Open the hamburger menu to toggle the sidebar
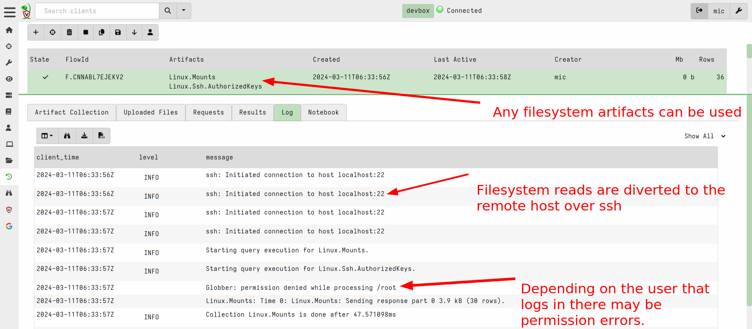This screenshot has width=752, height=329. pyautogui.click(x=9, y=12)
